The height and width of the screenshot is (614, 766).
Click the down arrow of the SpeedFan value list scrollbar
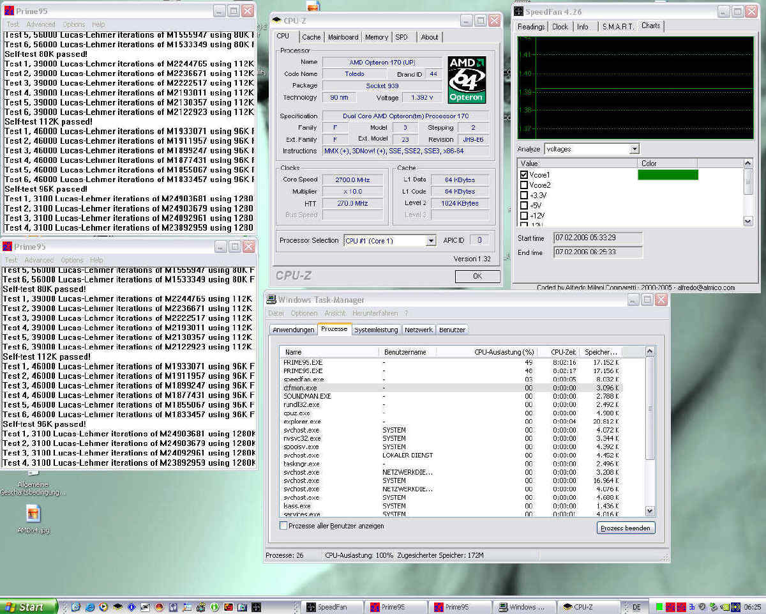click(748, 221)
